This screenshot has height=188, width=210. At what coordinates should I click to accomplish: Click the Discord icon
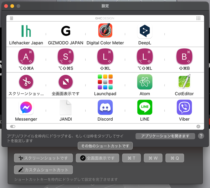tap(105, 107)
